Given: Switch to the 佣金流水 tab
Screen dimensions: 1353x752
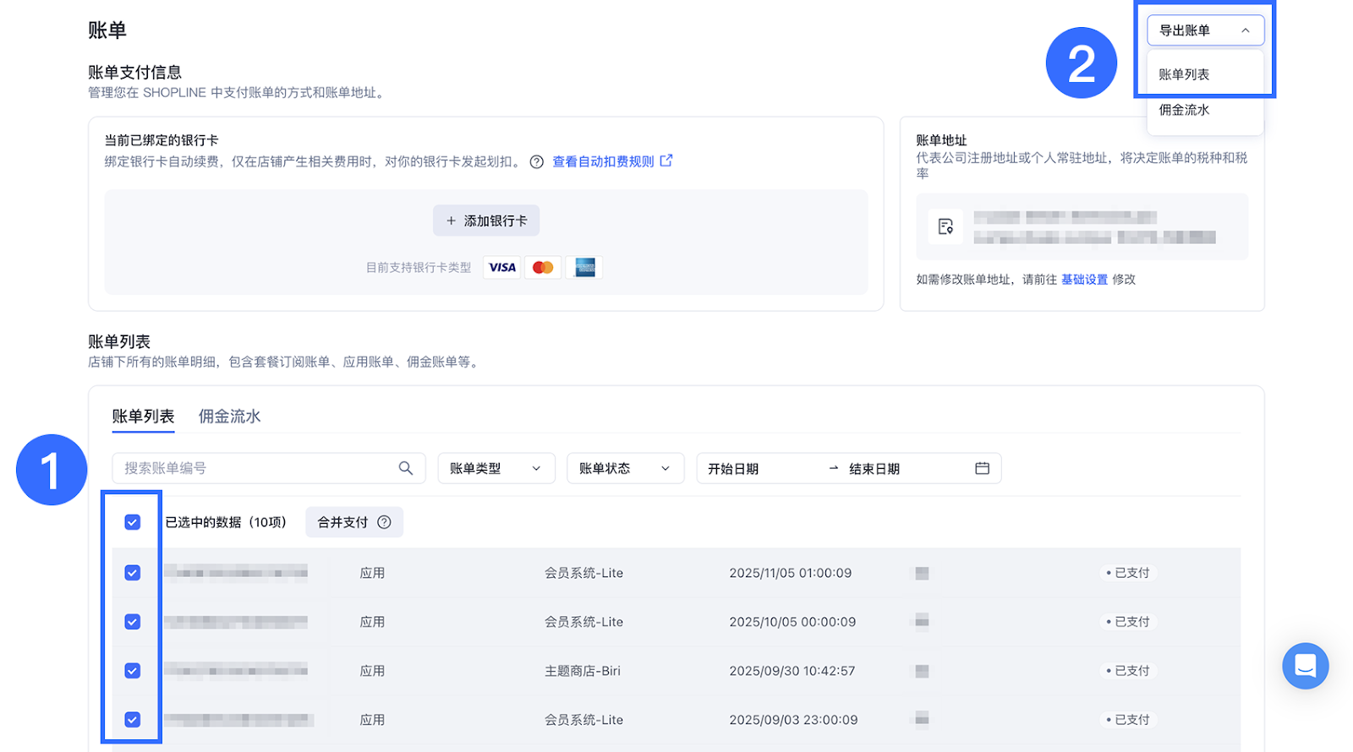Looking at the screenshot, I should click(x=229, y=417).
